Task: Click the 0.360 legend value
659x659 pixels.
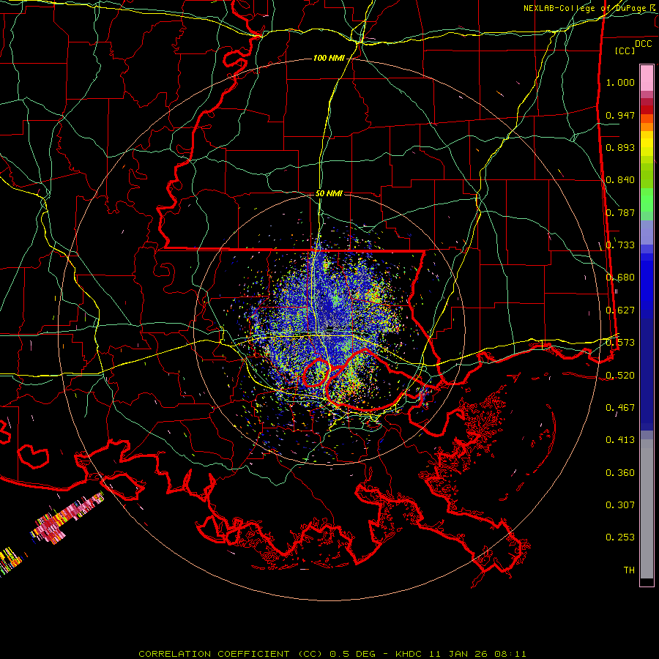Action: click(620, 473)
